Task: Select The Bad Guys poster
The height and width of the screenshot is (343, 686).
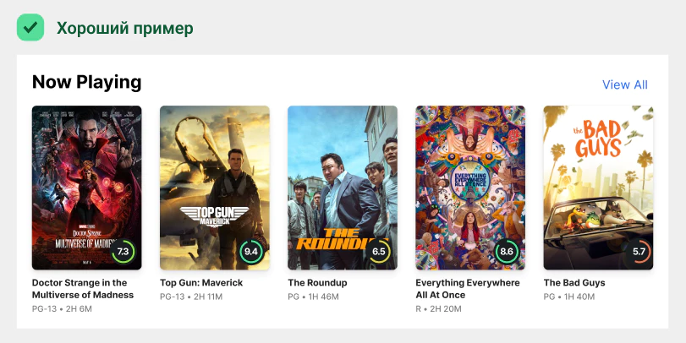Action: pos(598,188)
